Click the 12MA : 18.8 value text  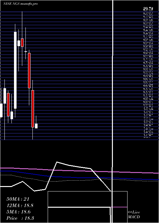click(x=20, y=205)
